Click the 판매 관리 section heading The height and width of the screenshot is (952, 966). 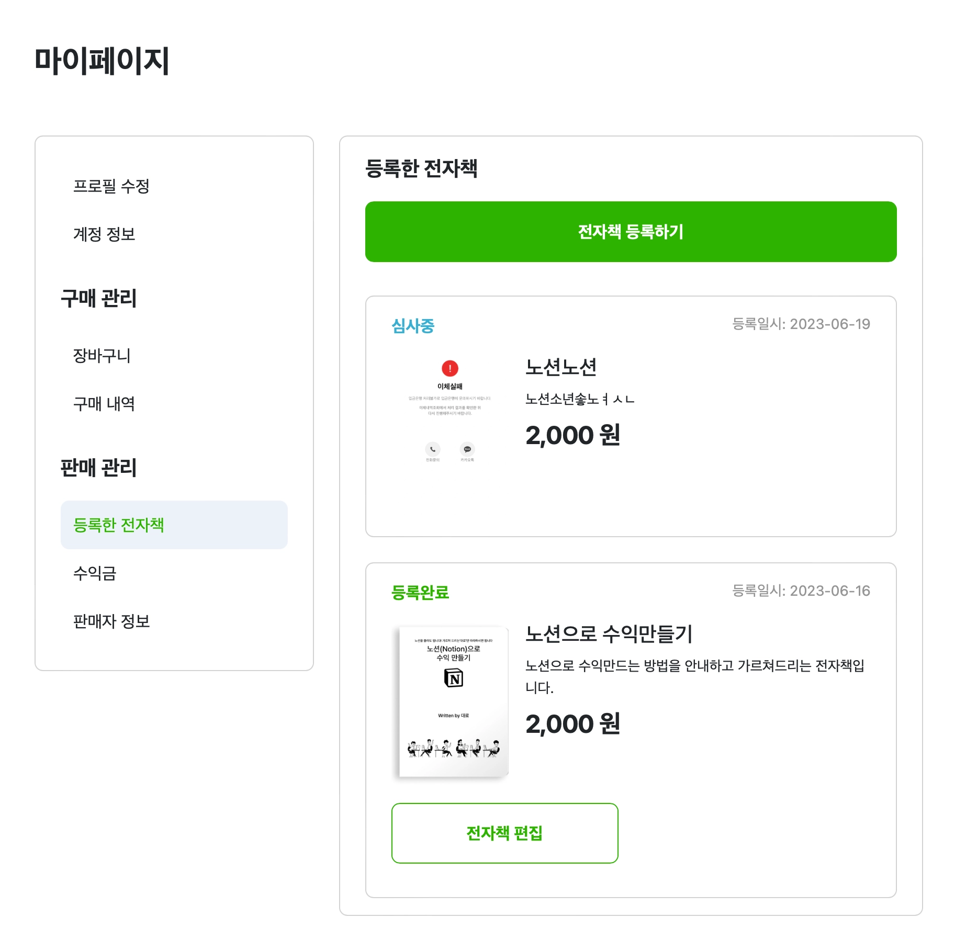(98, 468)
